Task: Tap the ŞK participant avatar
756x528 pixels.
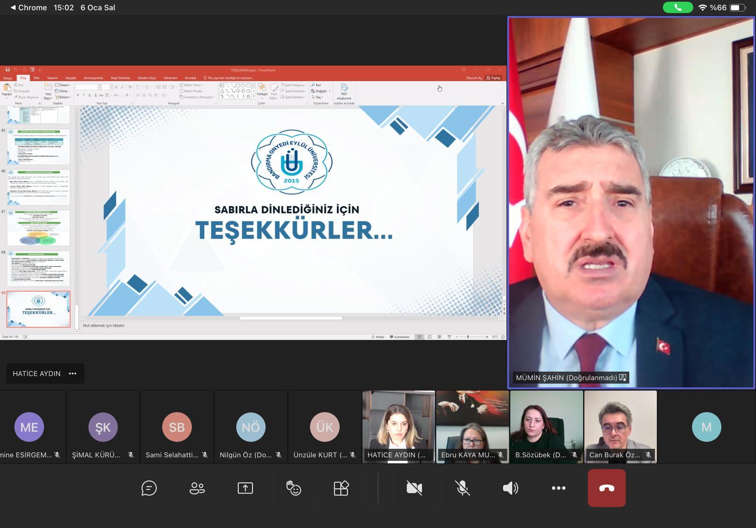Action: [x=103, y=427]
